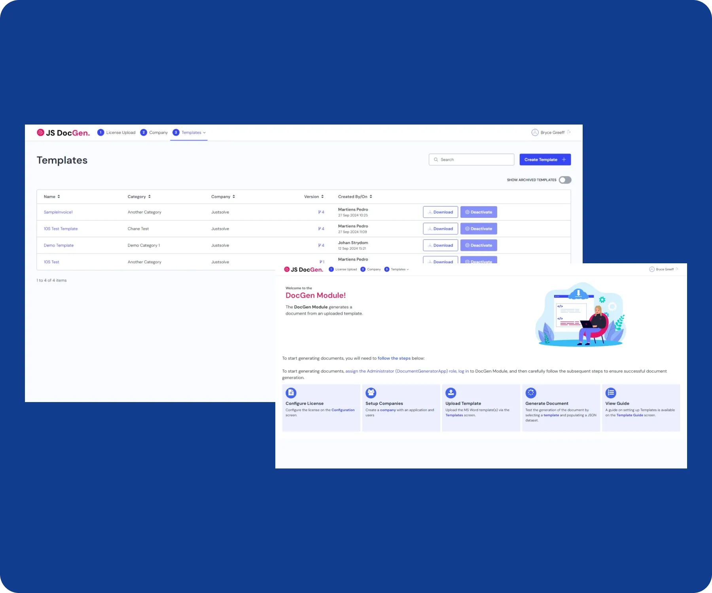
Task: Open Company step in welcome window
Action: [x=371, y=269]
